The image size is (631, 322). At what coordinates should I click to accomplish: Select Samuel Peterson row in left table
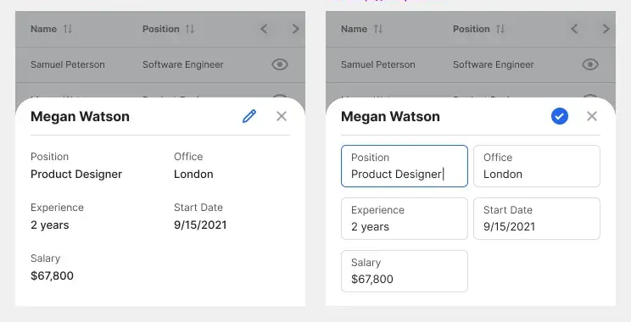[x=160, y=64]
